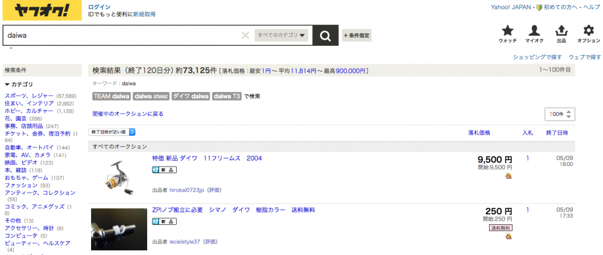Screen dimensions: 603x255
Task: Select アクセサリー、時計 category
Action: [x=29, y=228]
